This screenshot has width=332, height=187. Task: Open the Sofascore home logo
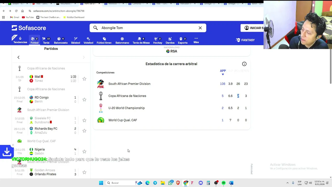[29, 28]
